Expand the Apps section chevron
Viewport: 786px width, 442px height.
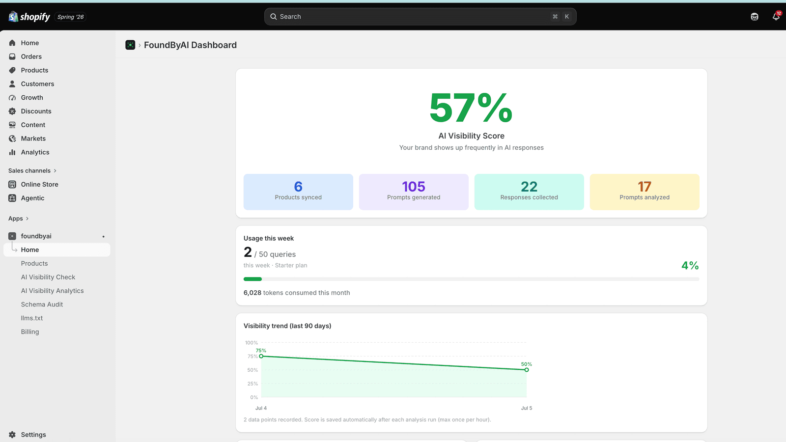click(x=27, y=219)
